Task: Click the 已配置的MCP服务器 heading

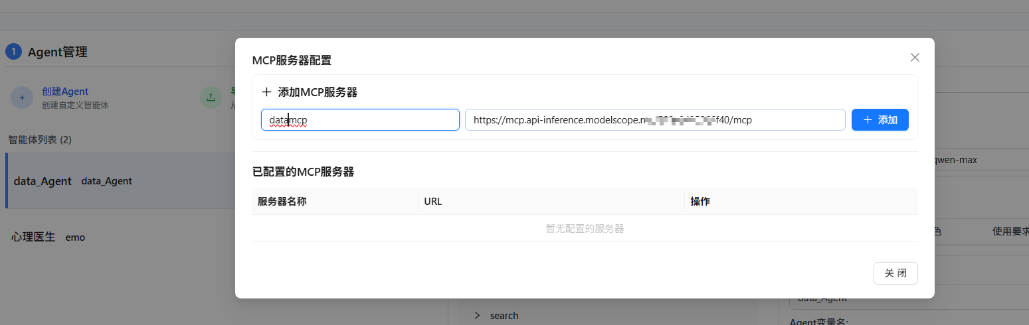Action: tap(303, 172)
